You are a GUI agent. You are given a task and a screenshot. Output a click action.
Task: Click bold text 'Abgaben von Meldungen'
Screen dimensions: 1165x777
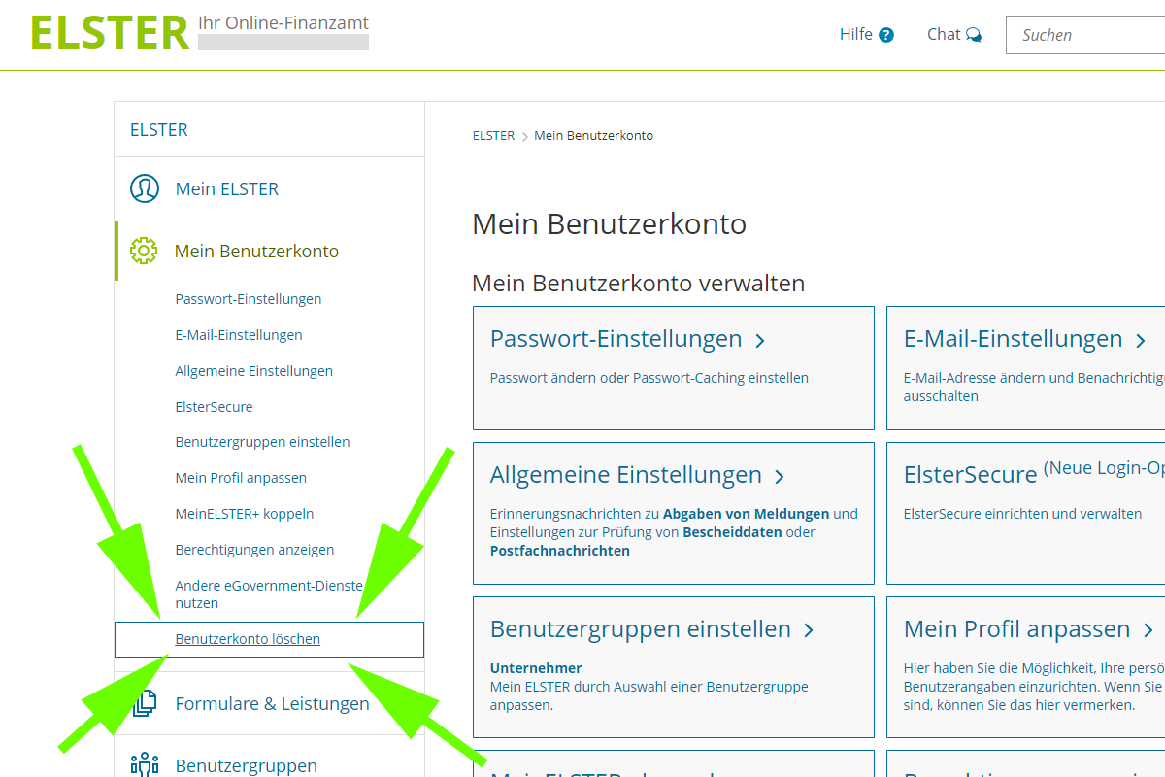[x=747, y=514]
